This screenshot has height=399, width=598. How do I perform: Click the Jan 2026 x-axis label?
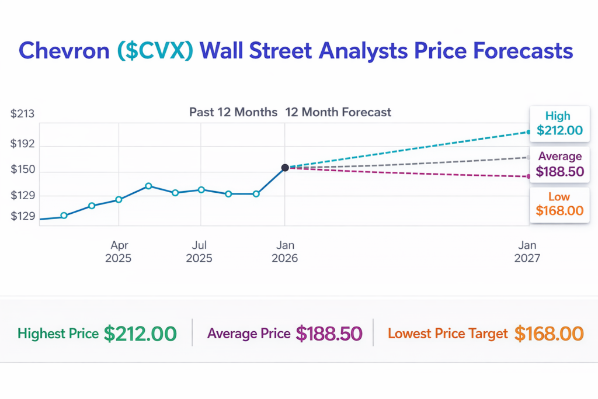pyautogui.click(x=285, y=252)
